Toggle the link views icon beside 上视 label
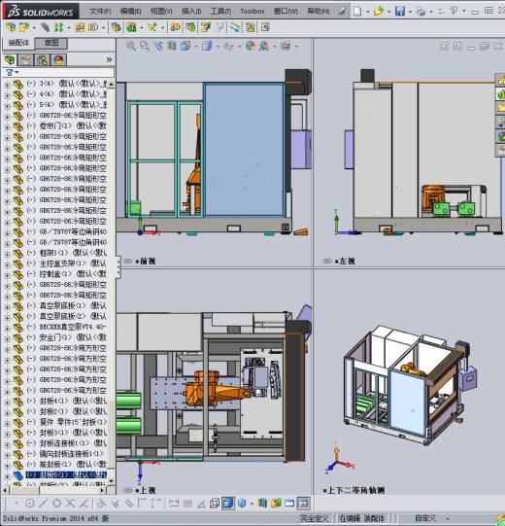Viewport: 505px width, 526px height. 128,490
